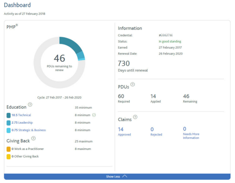
Task: Click Renewal Date 26 February 2020
Action: 171,54
